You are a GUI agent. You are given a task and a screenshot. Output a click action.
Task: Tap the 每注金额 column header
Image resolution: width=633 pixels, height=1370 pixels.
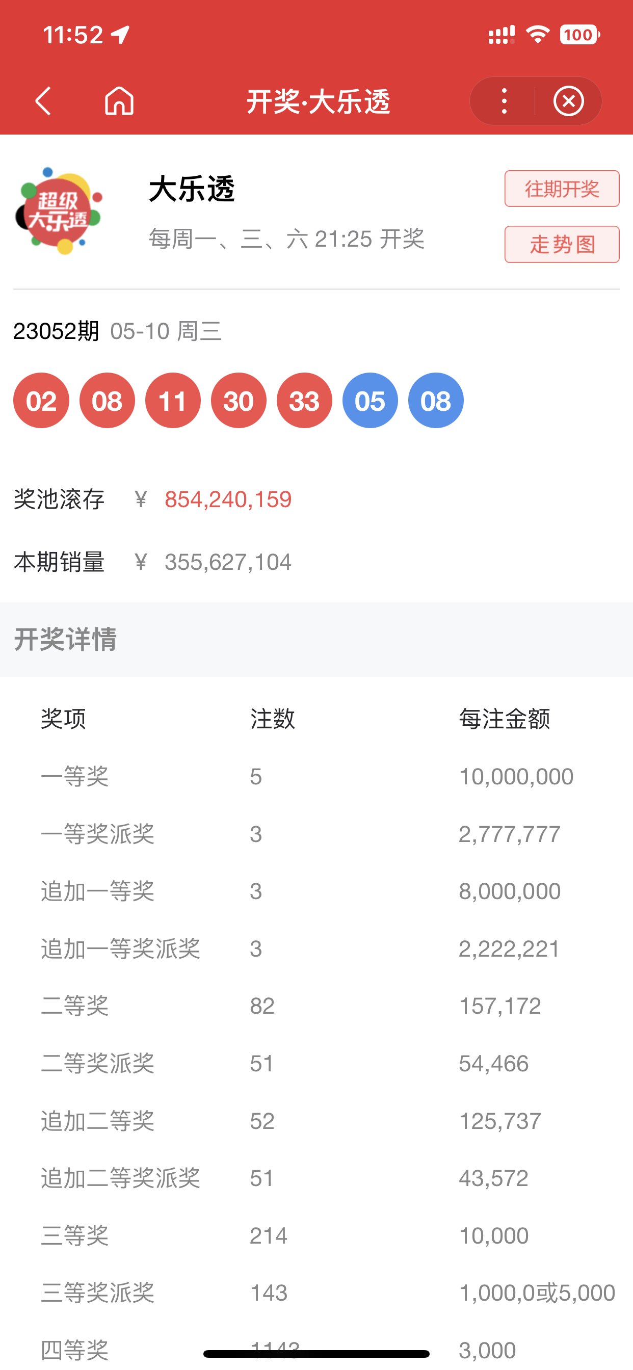pyautogui.click(x=504, y=719)
